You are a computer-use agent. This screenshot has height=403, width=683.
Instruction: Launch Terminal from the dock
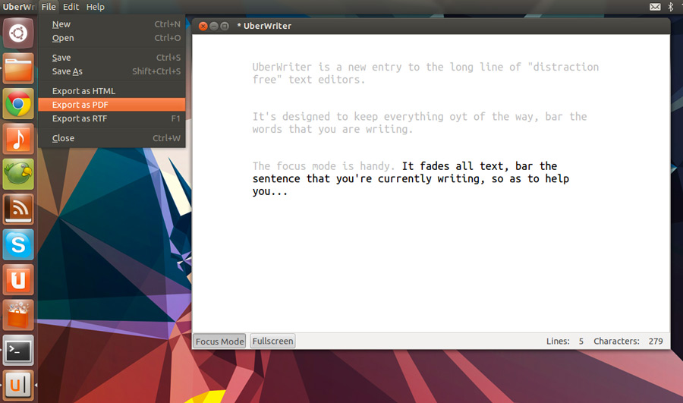click(18, 351)
